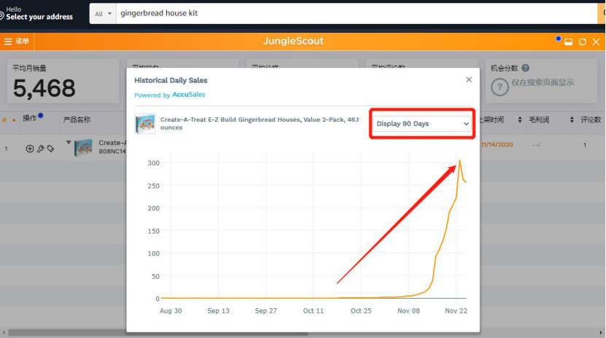Click the scrollbar right arrow
606x338 pixels.
601,332
